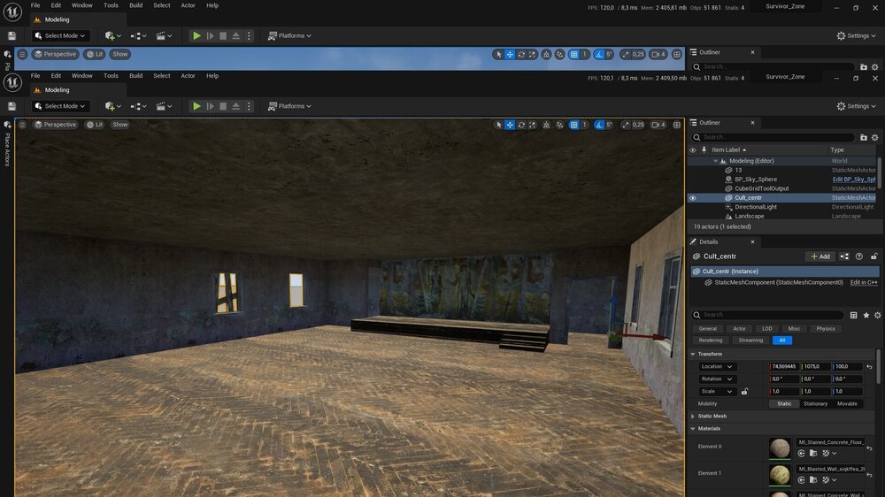
Task: Click the favorites star in Details
Action: coord(866,315)
